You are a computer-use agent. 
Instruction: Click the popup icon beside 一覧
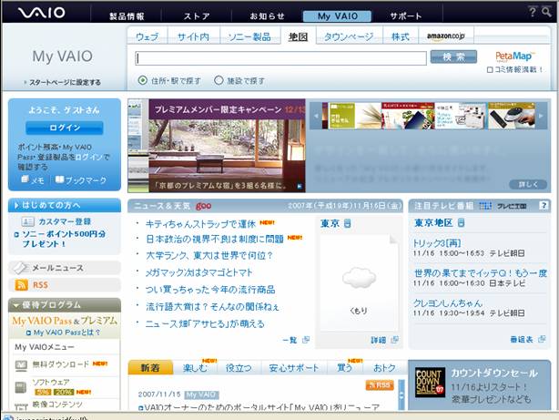pos(306,340)
